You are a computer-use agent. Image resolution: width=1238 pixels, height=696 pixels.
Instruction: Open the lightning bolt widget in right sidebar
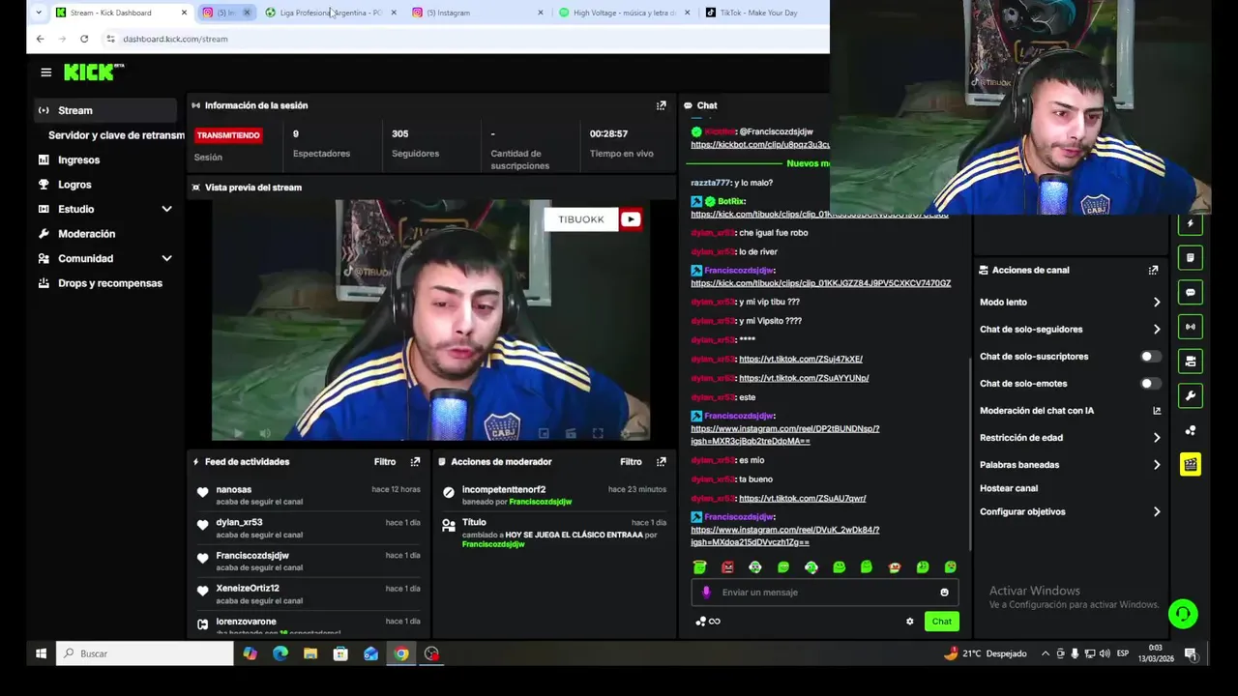(x=1191, y=223)
